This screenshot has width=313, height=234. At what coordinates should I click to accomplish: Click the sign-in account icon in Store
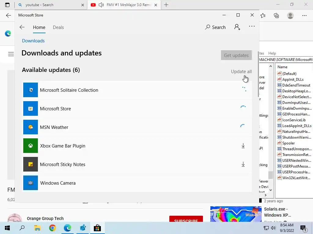(x=237, y=27)
